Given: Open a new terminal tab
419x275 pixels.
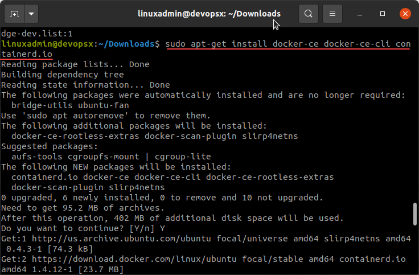Looking at the screenshot, I should coord(14,14).
